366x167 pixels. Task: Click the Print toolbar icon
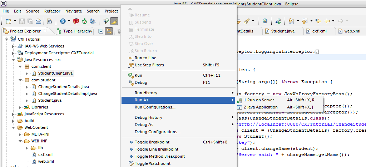pyautogui.click(x=39, y=21)
